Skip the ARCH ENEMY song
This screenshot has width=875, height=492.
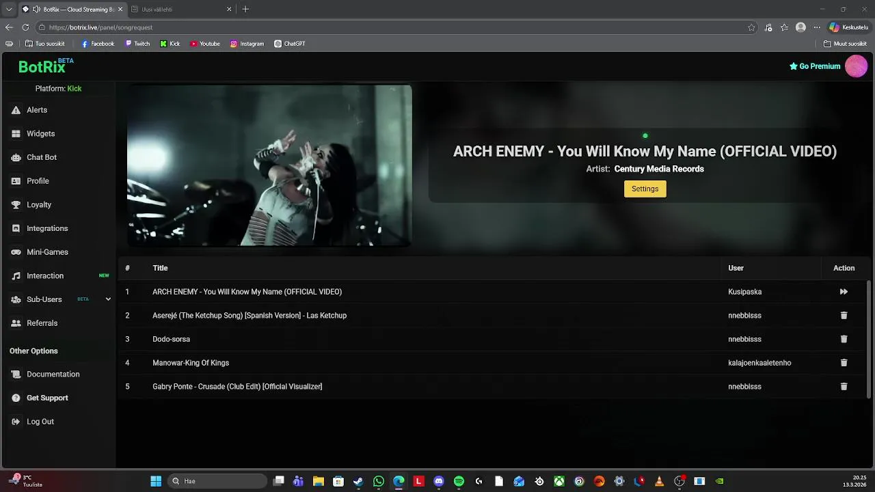coord(844,292)
